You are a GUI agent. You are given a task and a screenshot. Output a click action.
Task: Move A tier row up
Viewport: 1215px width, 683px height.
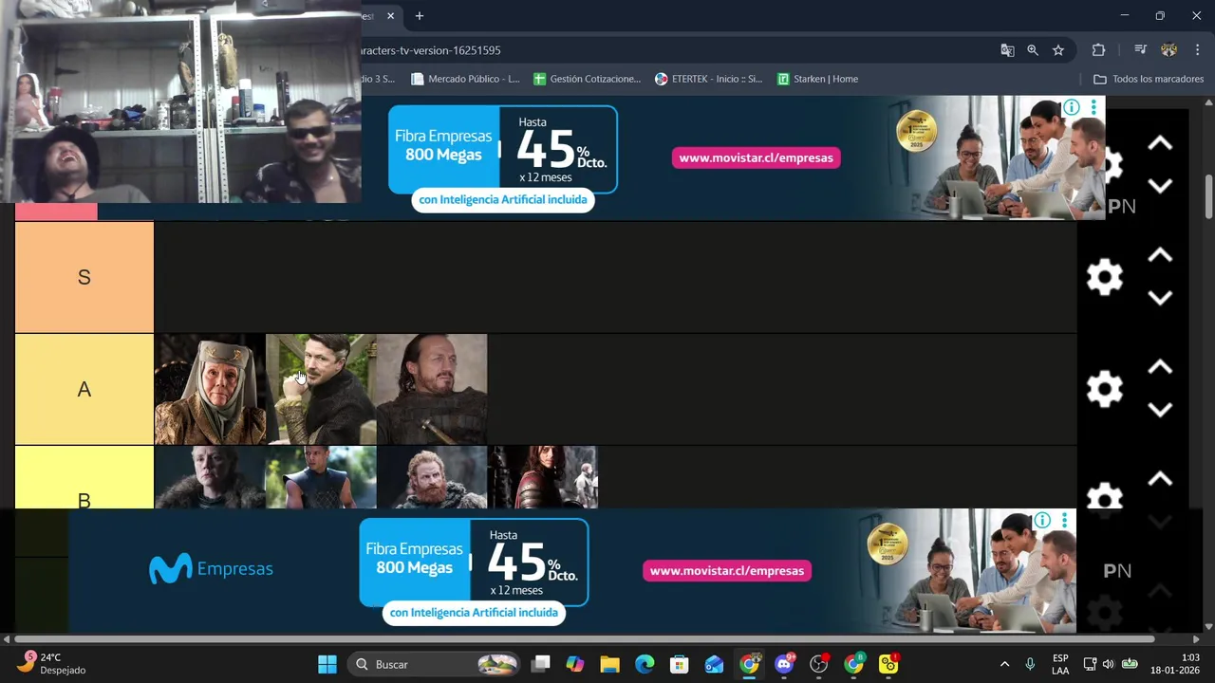pyautogui.click(x=1160, y=367)
